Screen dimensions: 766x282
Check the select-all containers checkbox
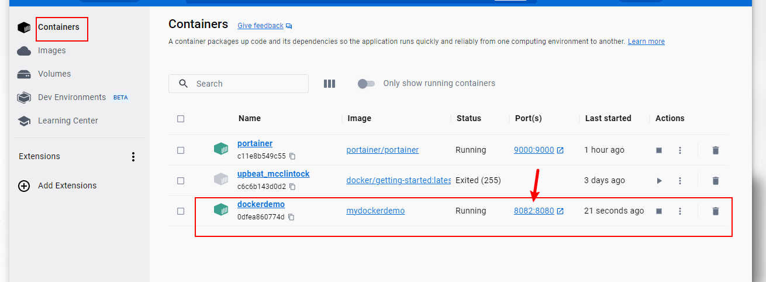coord(181,119)
